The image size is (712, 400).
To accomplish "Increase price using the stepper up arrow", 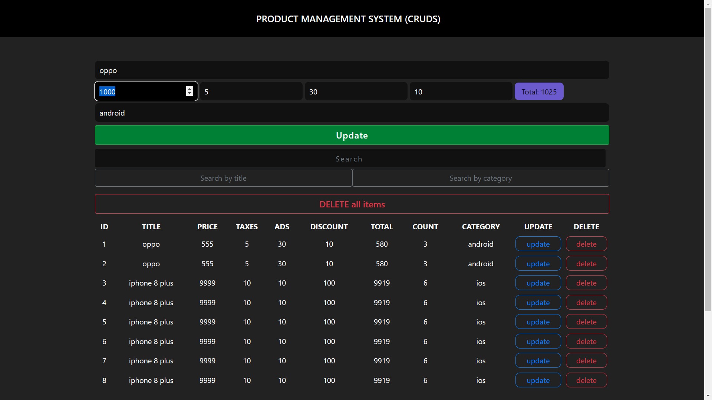I will pyautogui.click(x=189, y=89).
